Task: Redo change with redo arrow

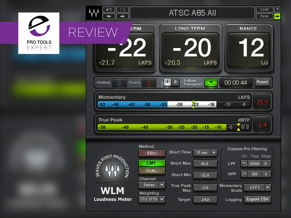Action: (x=122, y=9)
